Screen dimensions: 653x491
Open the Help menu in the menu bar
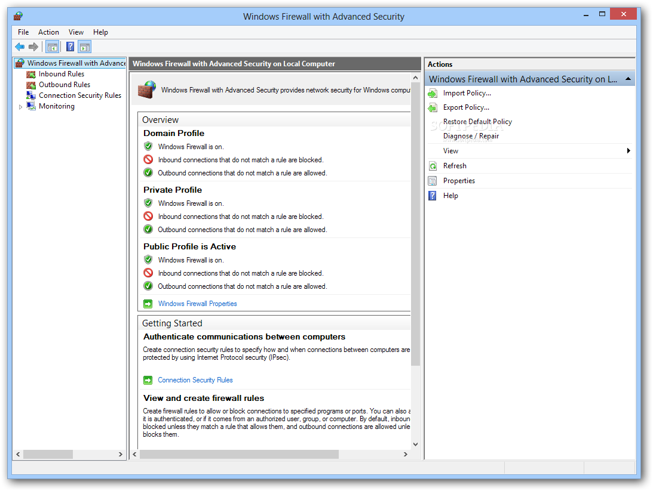coord(100,32)
